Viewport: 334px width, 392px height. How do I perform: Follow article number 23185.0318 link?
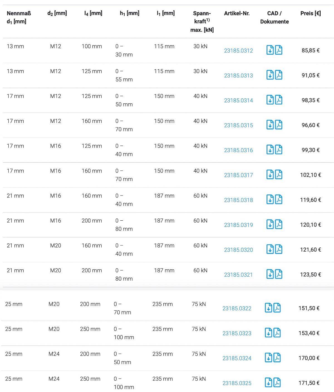tap(239, 200)
